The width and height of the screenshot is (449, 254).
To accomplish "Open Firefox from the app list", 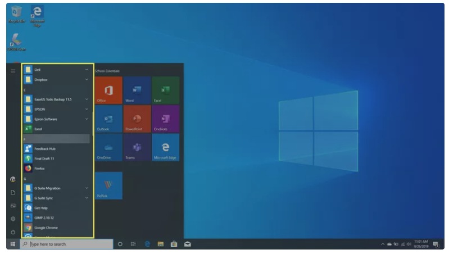I will [x=39, y=169].
